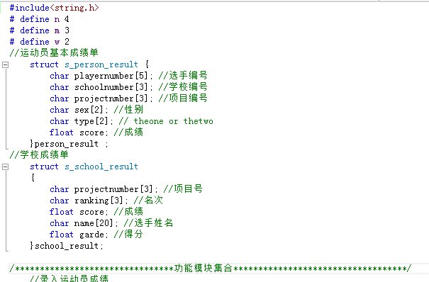Click the '# define w 2' line
The width and height of the screenshot is (429, 282).
tap(39, 42)
